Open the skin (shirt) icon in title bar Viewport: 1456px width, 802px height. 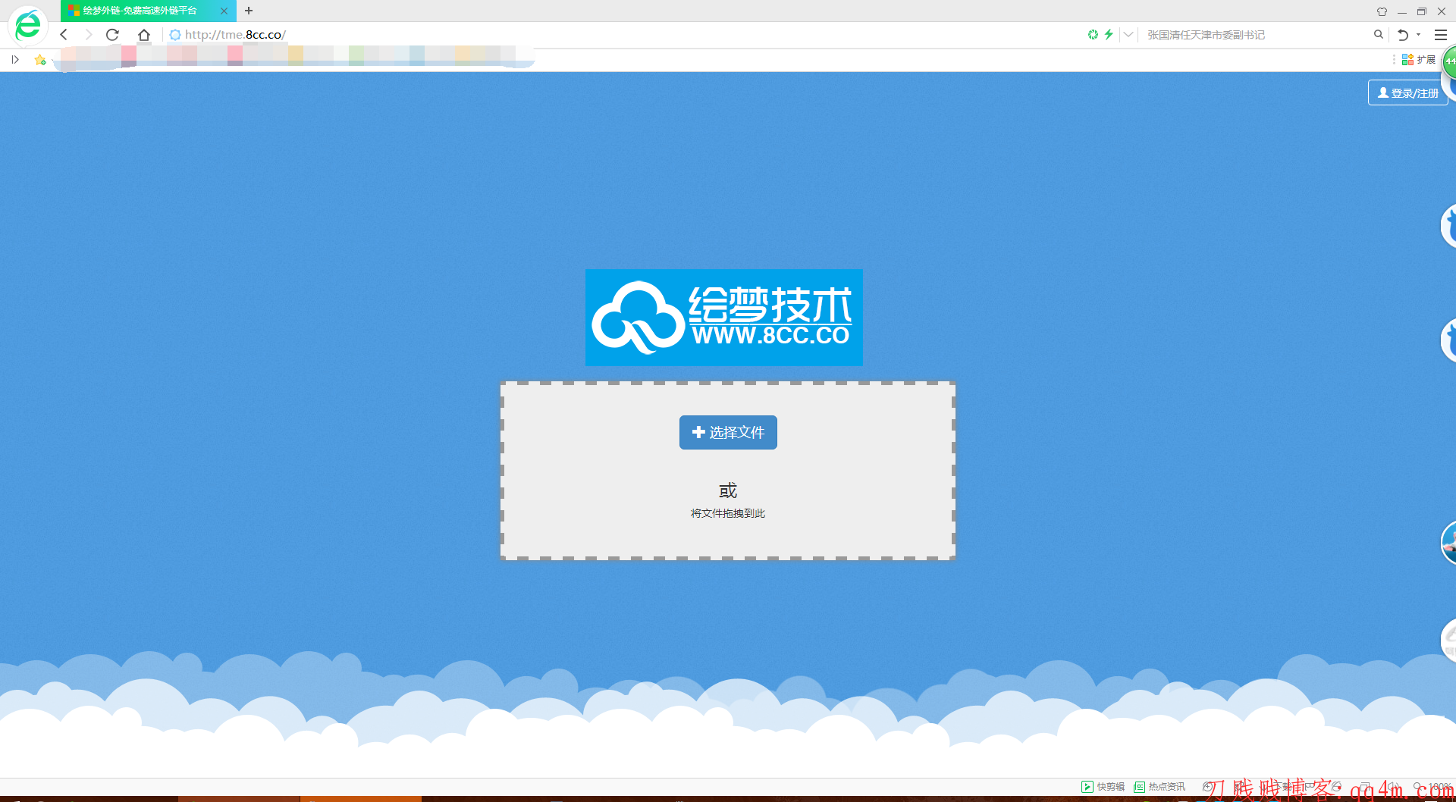point(1382,11)
